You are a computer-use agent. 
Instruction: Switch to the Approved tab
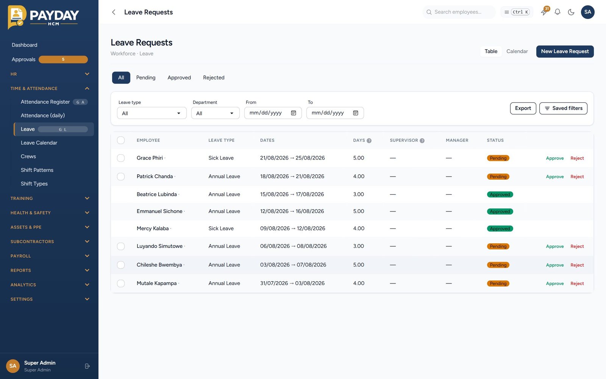pos(179,78)
